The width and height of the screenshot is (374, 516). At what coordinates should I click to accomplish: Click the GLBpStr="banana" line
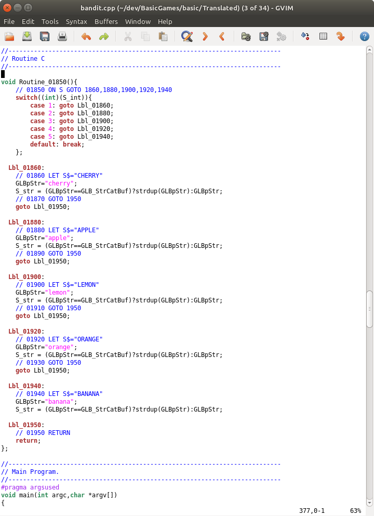coord(46,402)
